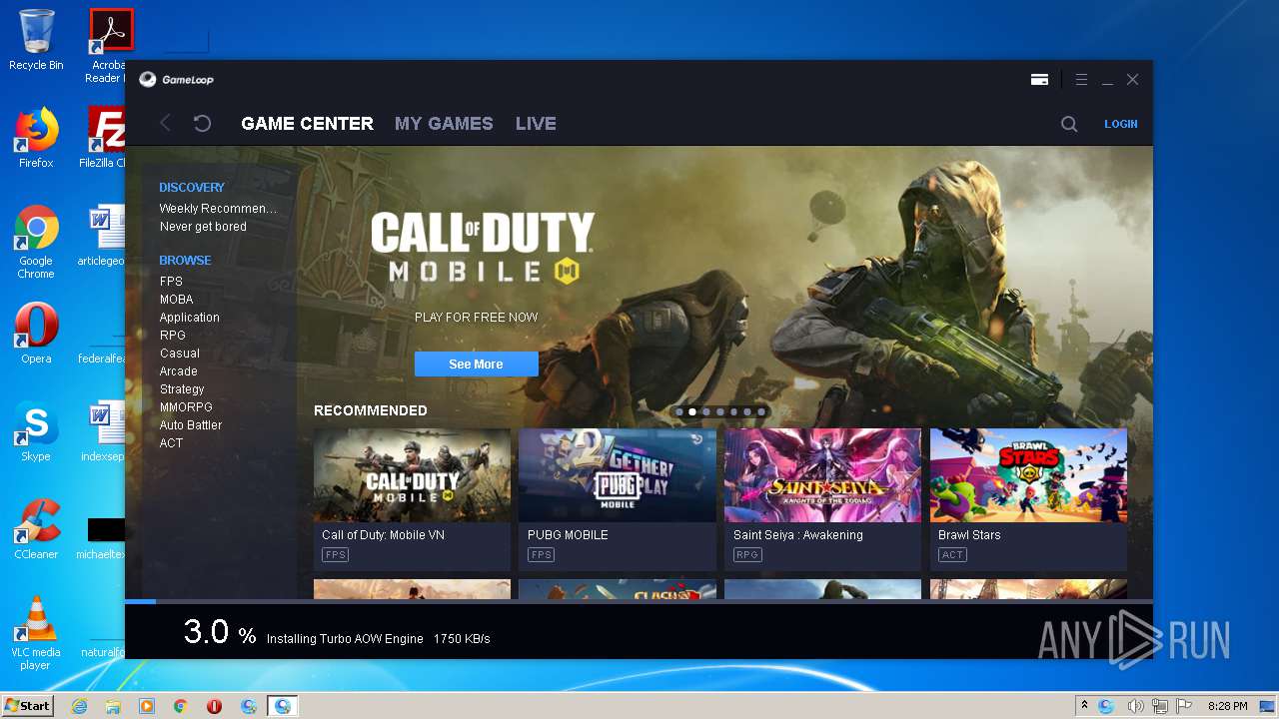Select the first banner carousel dot
The image size is (1279, 719).
tap(679, 411)
